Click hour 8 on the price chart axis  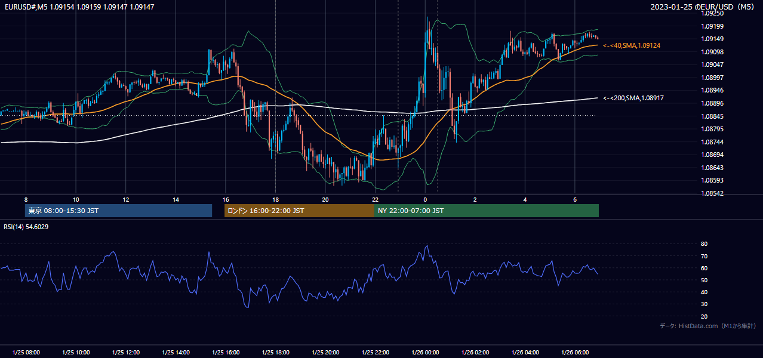pyautogui.click(x=26, y=199)
